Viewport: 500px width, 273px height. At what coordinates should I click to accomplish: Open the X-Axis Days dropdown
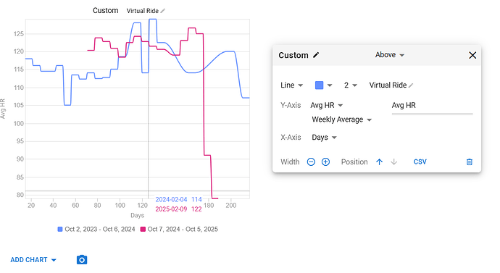324,138
